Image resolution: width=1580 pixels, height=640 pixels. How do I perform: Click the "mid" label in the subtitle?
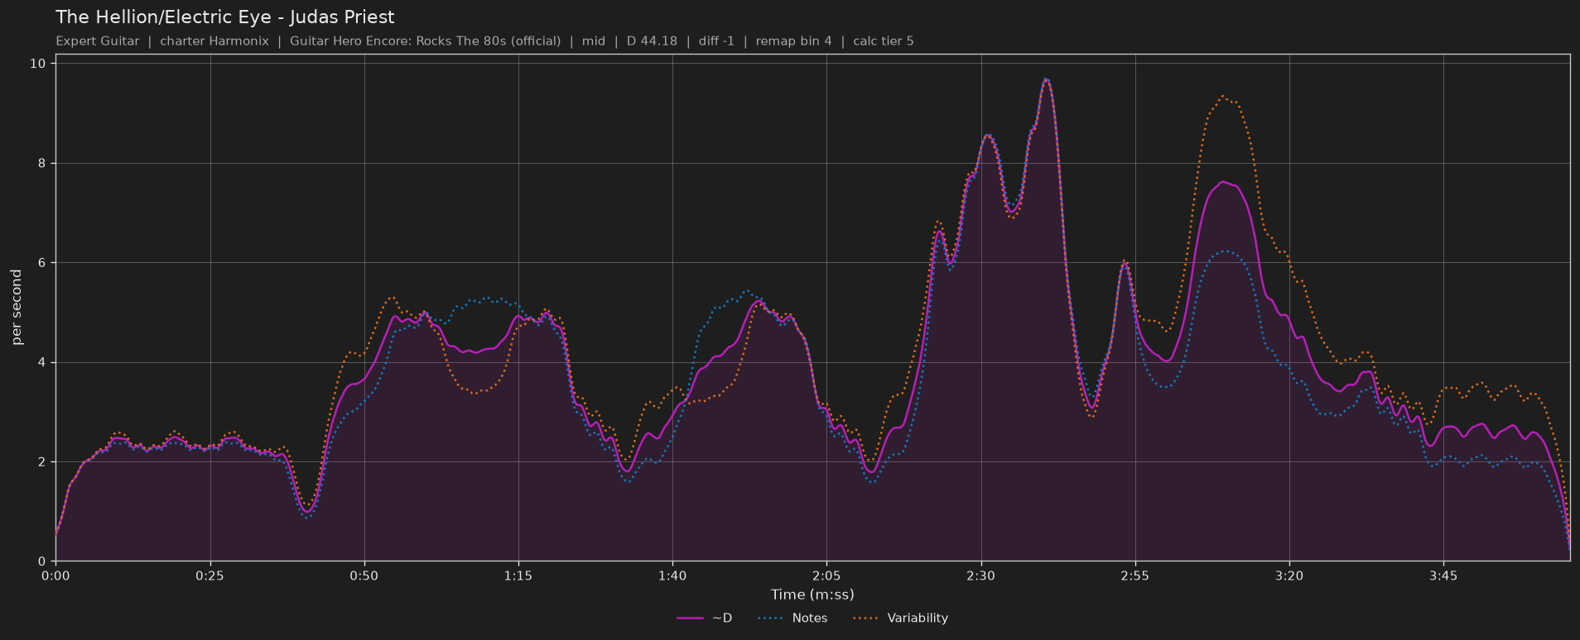pyautogui.click(x=594, y=41)
